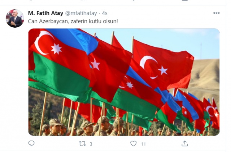Viewport: 231px width, 152px height.
Task: Open the flags photo attached to tweet
Action: [124, 82]
